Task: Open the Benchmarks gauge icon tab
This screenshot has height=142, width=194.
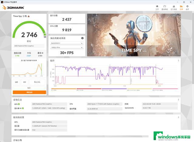Action: point(165,8)
